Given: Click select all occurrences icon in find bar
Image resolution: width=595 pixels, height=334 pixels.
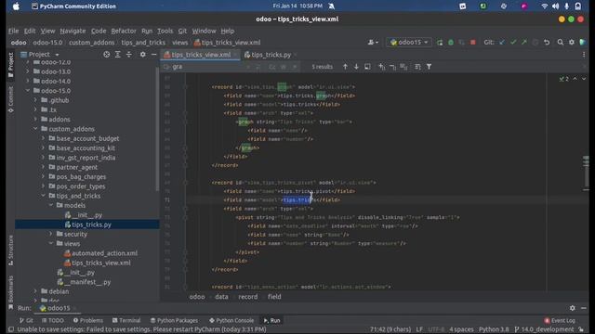Looking at the screenshot, I should click(403, 67).
